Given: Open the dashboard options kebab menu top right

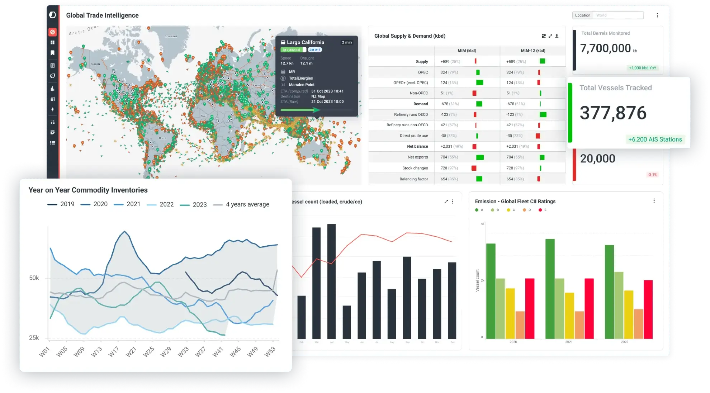Looking at the screenshot, I should [658, 15].
